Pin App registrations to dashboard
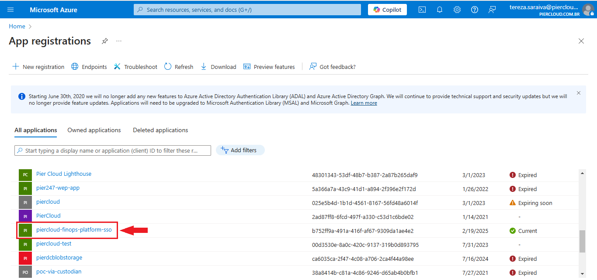The image size is (597, 280). 105,41
